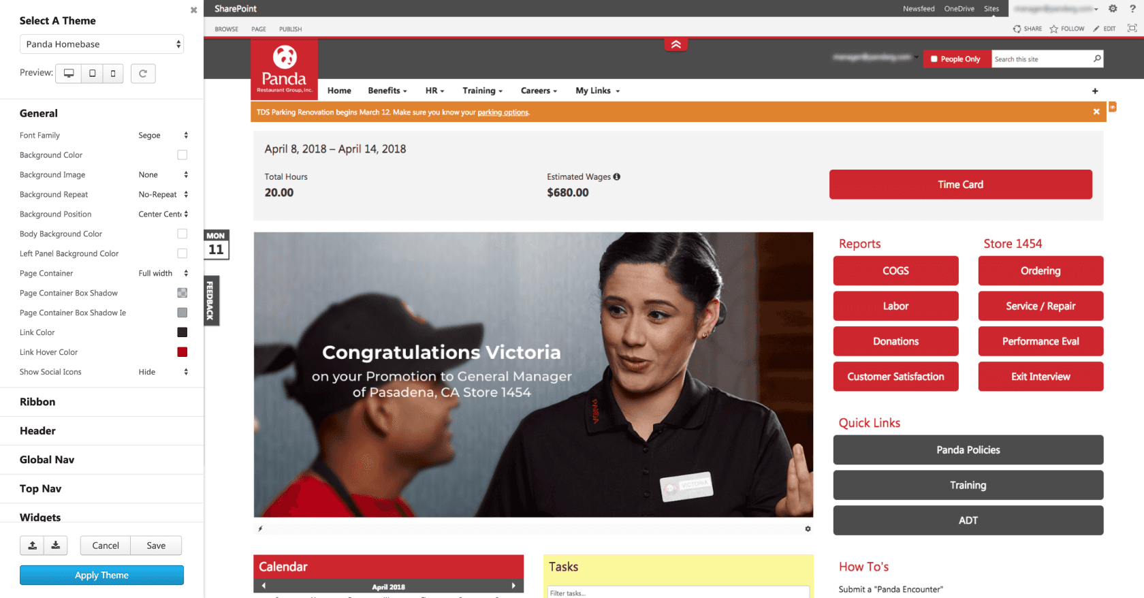Open the Training nav menu

(482, 91)
